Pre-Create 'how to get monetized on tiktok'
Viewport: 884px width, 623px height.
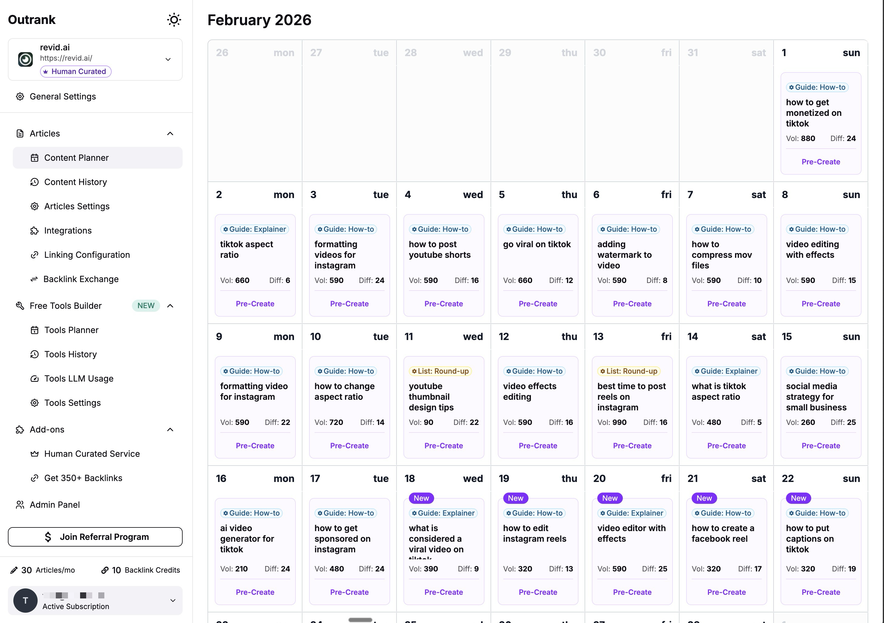point(821,162)
